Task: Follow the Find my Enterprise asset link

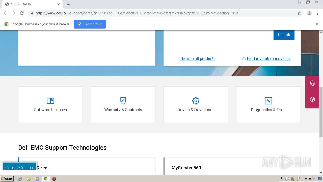Action: pyautogui.click(x=269, y=58)
